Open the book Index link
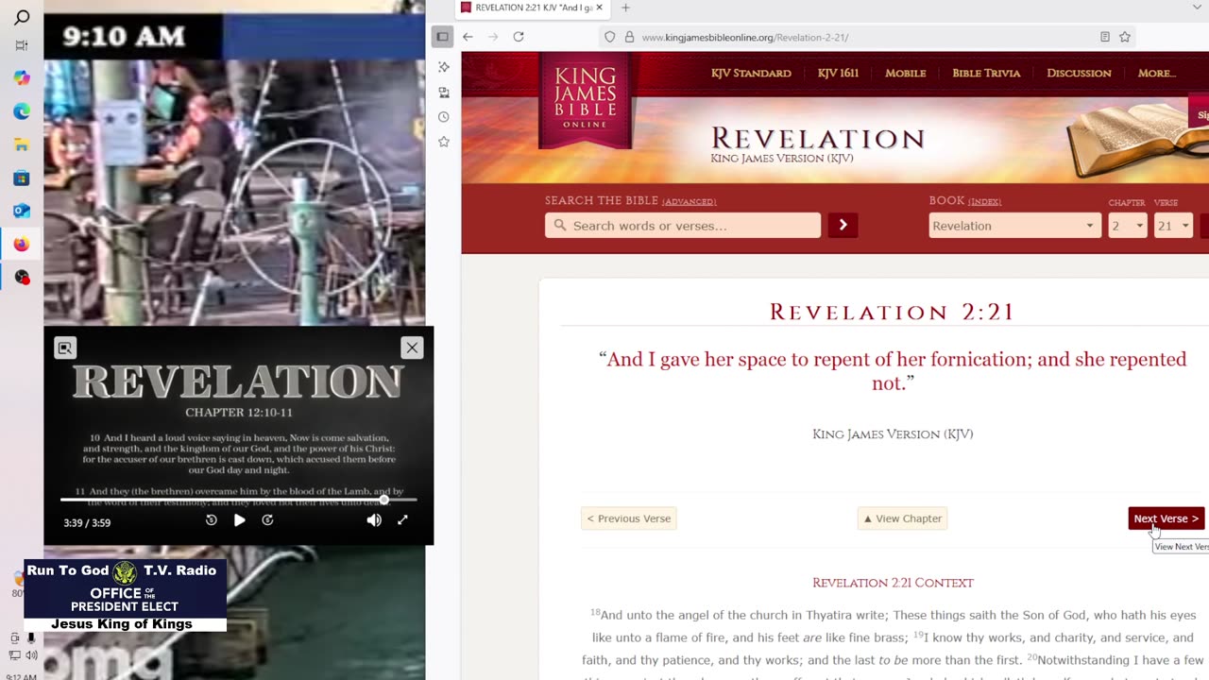1209x680 pixels. (984, 202)
